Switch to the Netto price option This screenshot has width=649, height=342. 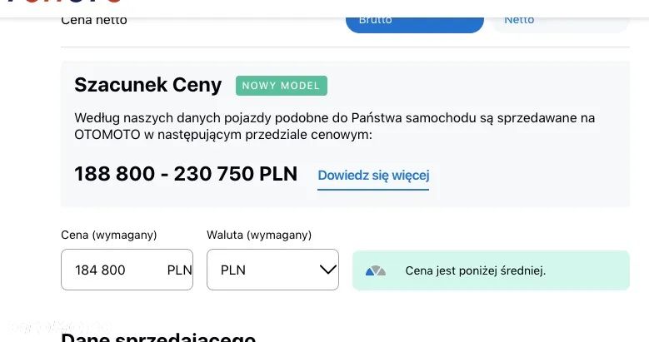click(559, 21)
